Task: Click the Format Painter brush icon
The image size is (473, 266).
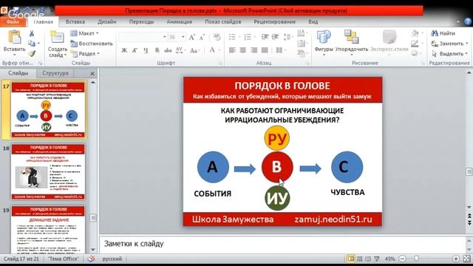Action: pyautogui.click(x=32, y=54)
